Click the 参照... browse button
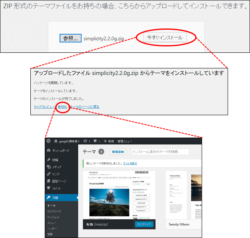The image size is (250, 238). click(70, 38)
